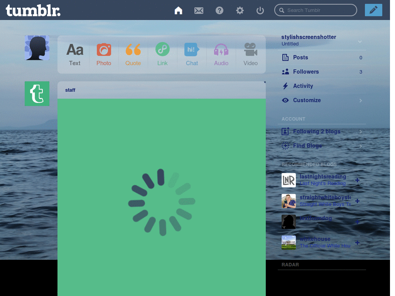Image resolution: width=395 pixels, height=296 pixels.
Task: Click the Posts document icon
Action: pyautogui.click(x=285, y=57)
